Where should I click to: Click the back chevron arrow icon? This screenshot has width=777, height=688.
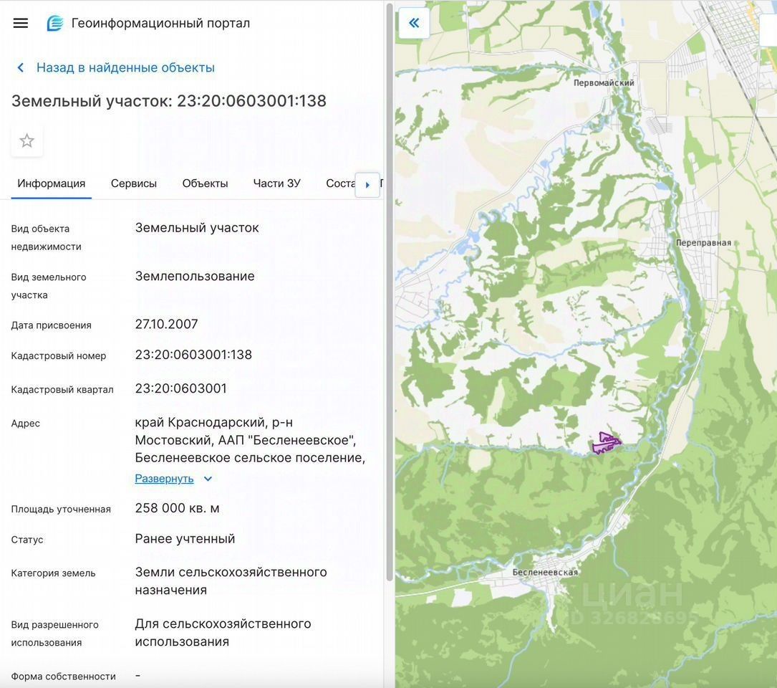coord(20,67)
